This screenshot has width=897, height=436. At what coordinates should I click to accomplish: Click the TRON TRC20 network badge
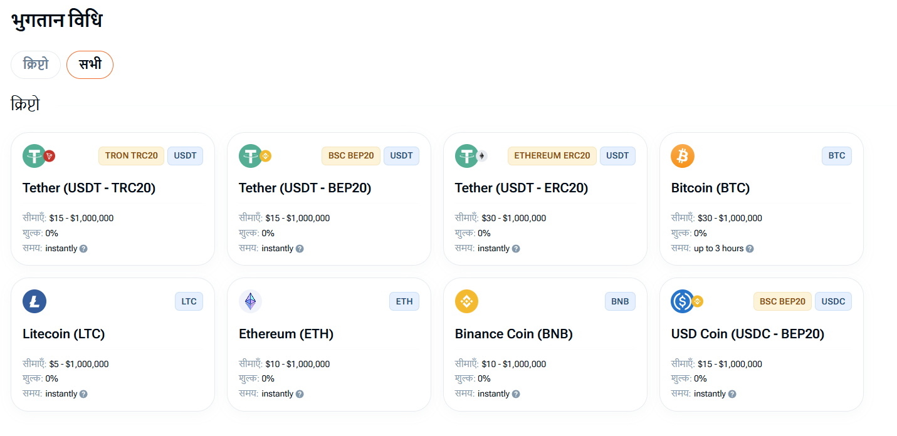pos(131,156)
